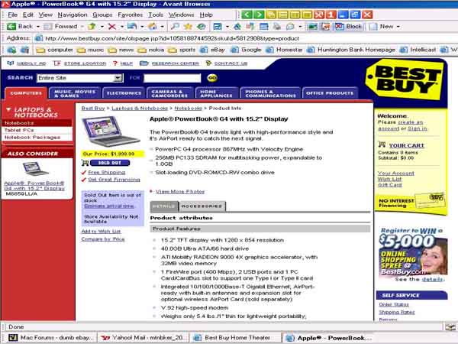Open dropdown arrow next to Refresh icon
458x344 pixels.
(x=142, y=27)
